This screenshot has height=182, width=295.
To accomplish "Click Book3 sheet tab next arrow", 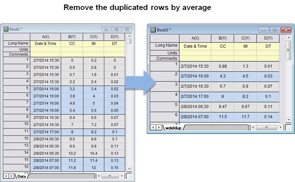I will point(159,128).
